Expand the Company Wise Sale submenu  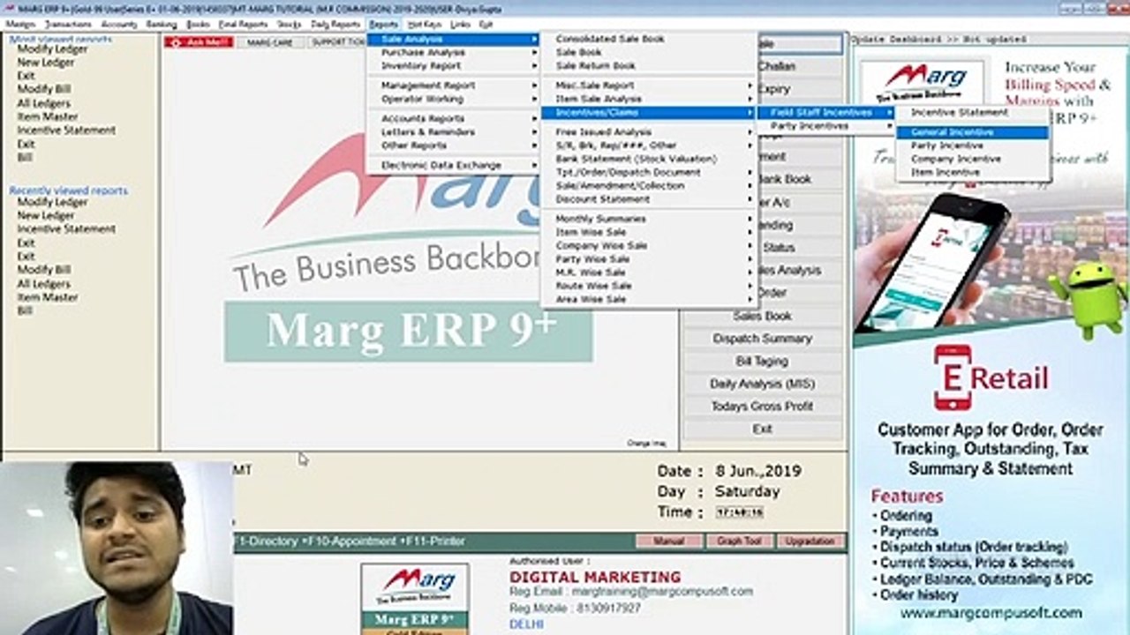(x=649, y=246)
